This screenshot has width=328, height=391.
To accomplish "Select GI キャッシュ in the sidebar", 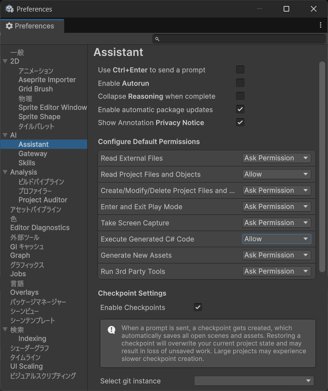I will click(x=27, y=246).
